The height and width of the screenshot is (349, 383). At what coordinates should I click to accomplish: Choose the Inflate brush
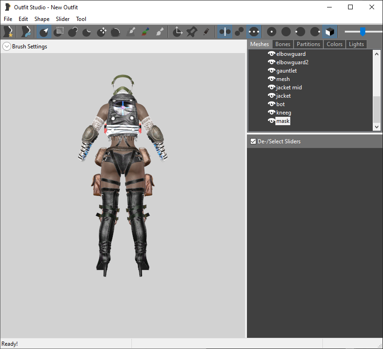click(73, 32)
